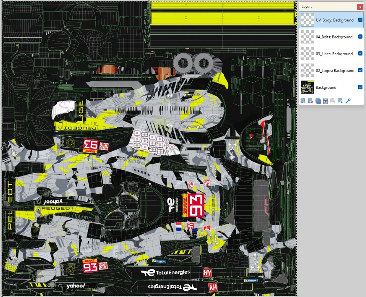366x297 pixels.
Task: Click the '04_Bolts: Background' layer name
Action: coord(334,37)
